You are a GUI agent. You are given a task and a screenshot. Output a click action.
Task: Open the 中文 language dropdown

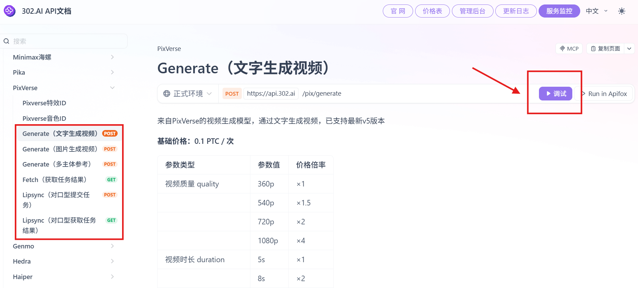coord(597,11)
